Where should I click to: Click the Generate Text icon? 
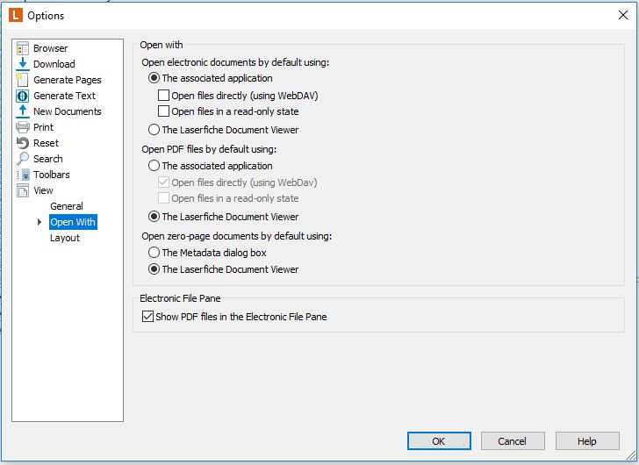(23, 96)
